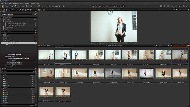Rotate image left using counterclockwise arrow icon

click(12, 7)
